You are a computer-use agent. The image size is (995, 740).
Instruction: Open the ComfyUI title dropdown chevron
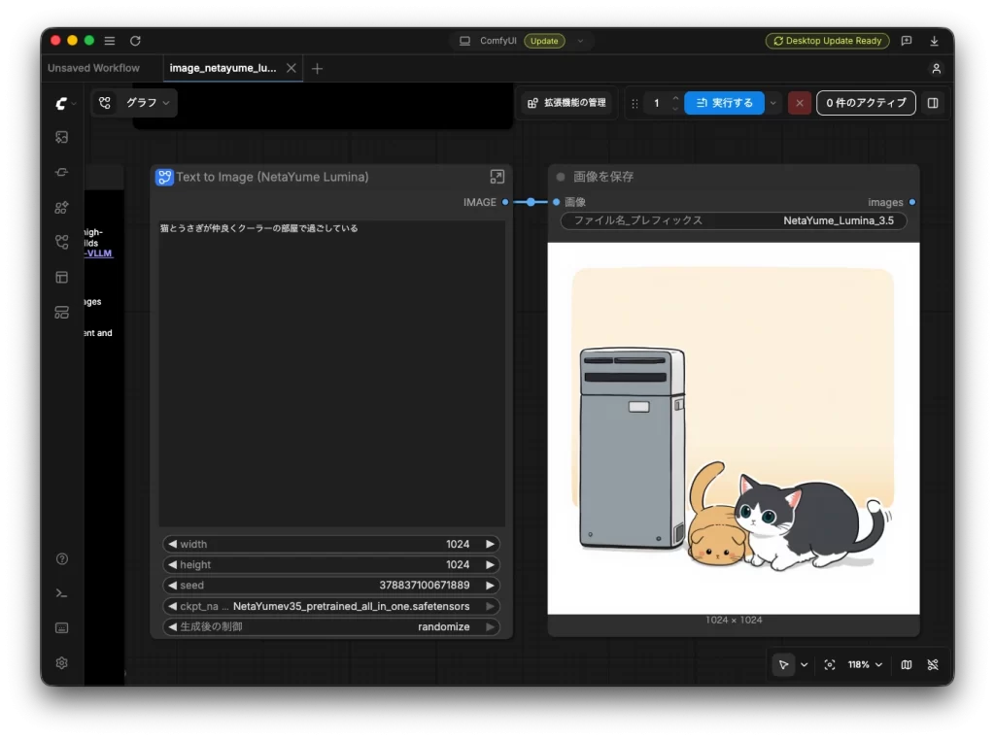click(580, 41)
